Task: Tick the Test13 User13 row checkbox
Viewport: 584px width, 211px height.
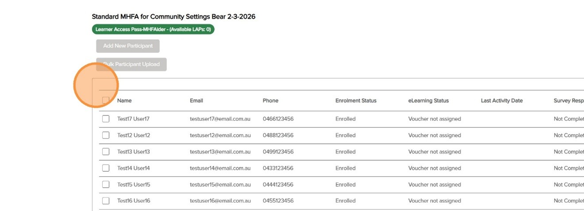Action: click(x=106, y=152)
